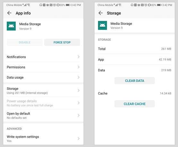178x147 pixels.
Task: Tap the App 42.19 MB value
Action: click(165, 60)
